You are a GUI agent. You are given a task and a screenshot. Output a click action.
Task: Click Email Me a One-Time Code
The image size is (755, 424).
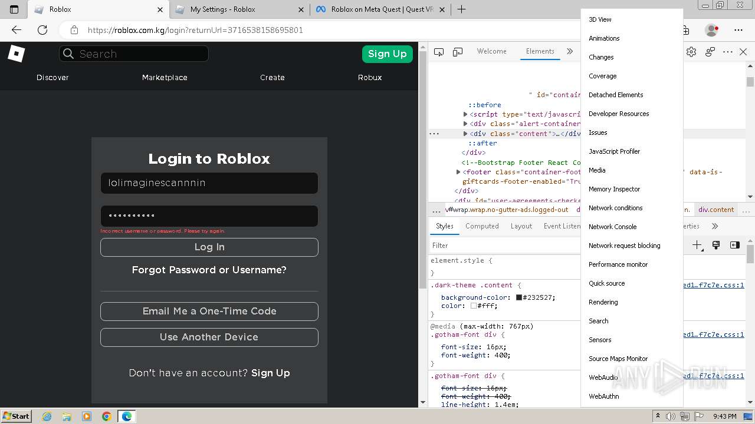[209, 312]
